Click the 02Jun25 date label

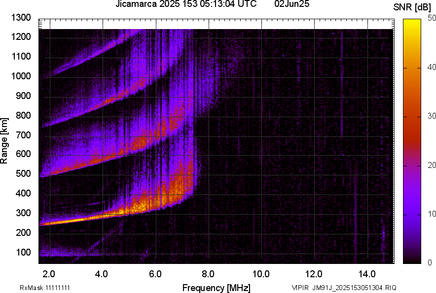291,4
